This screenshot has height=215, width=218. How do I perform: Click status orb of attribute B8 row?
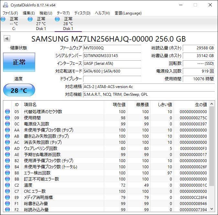click(7, 173)
